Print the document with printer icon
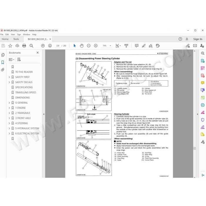This screenshot has width=206, height=206. (24, 46)
